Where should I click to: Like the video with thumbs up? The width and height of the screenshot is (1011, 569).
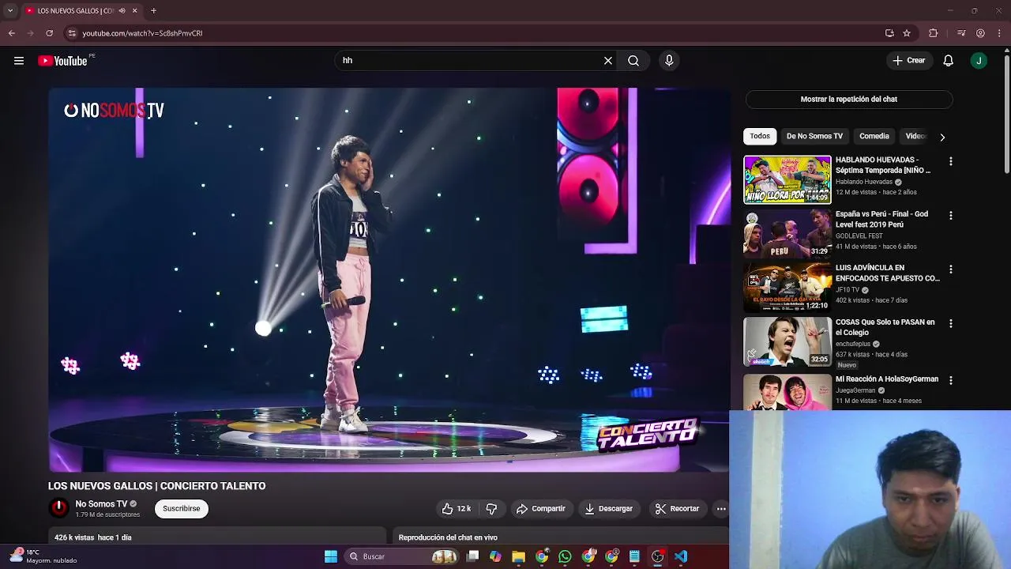click(457, 509)
